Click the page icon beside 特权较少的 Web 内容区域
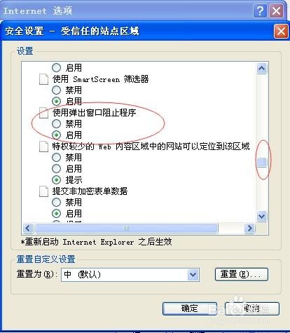Viewport: 290px width, 333px height. click(43, 147)
